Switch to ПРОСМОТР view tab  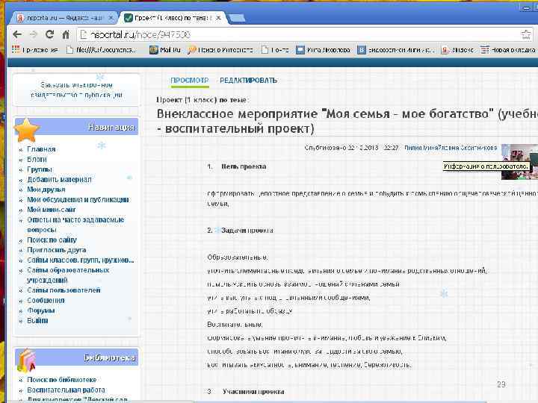(x=190, y=81)
